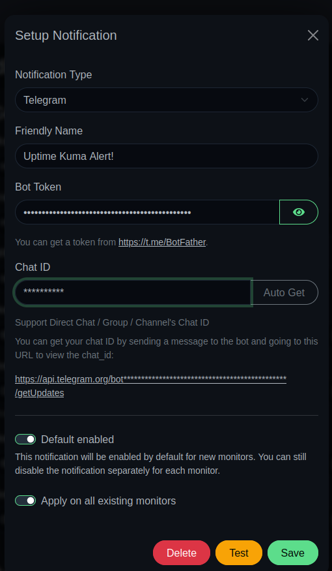The height and width of the screenshot is (571, 332).
Task: Reveal the Bot Token with eye icon
Action: click(299, 212)
